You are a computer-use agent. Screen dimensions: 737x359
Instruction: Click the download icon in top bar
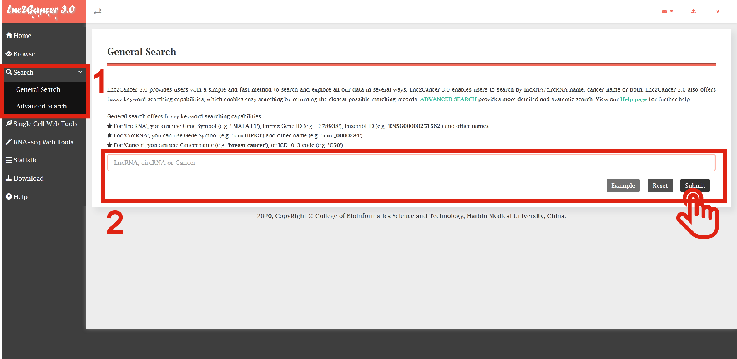click(693, 11)
